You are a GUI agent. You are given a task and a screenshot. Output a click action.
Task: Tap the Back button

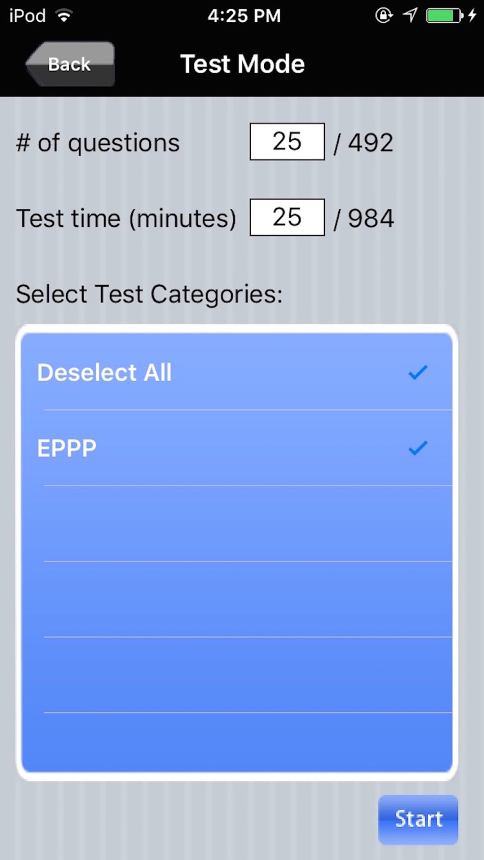click(x=70, y=64)
